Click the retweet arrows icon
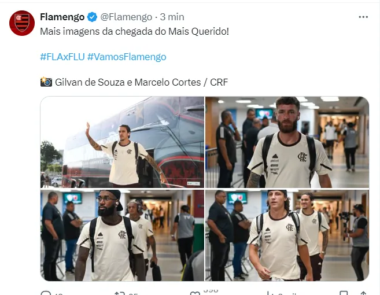 120,293
